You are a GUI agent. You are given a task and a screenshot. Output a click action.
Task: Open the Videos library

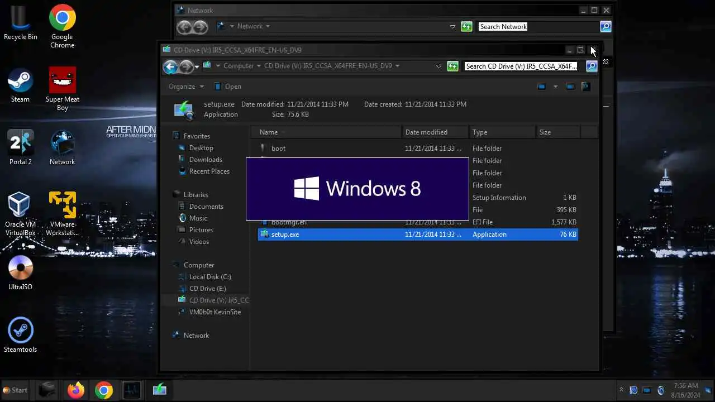click(x=194, y=242)
